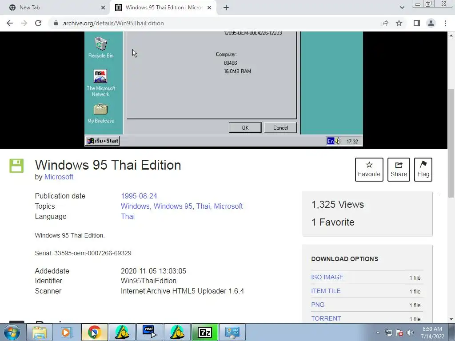Click the network tray icon
This screenshot has width=455, height=341.
388,333
